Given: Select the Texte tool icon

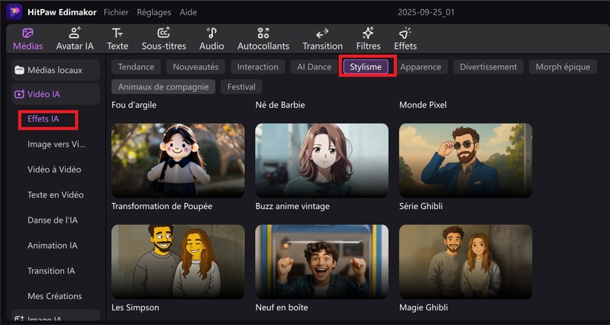Looking at the screenshot, I should (x=117, y=39).
